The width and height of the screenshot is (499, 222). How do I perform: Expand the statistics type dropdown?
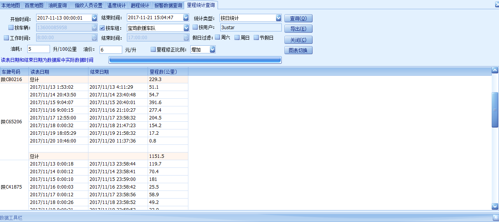(x=279, y=18)
